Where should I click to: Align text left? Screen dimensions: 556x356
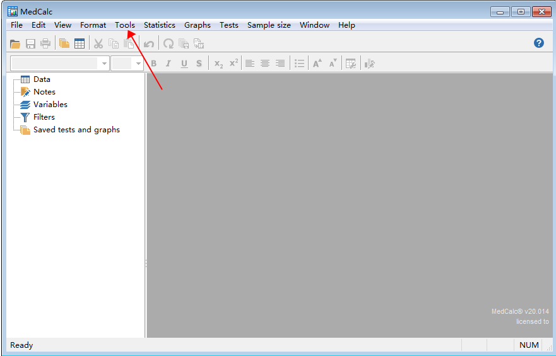pyautogui.click(x=250, y=64)
